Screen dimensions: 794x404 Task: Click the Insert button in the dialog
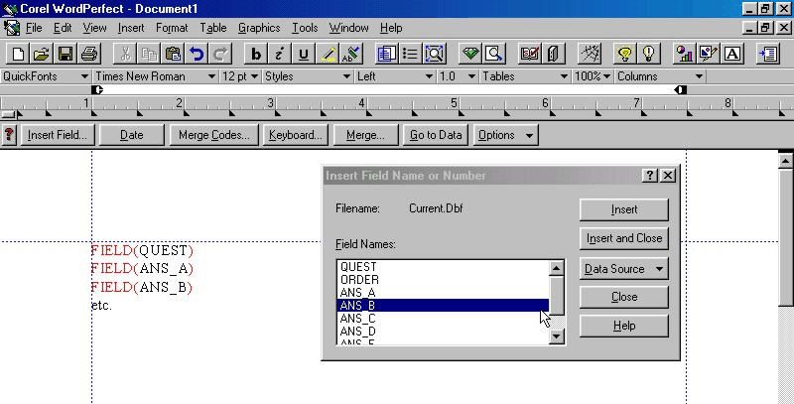click(624, 209)
